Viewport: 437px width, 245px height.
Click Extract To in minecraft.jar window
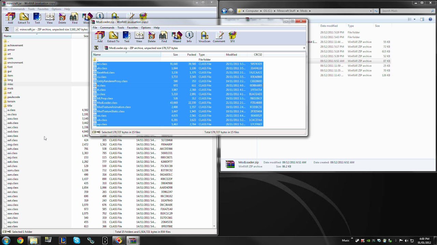[24, 18]
